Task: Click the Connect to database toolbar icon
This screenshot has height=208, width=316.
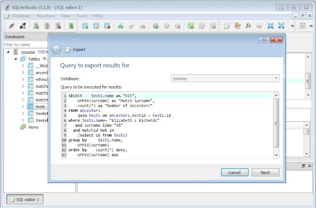Action: [x=12, y=26]
